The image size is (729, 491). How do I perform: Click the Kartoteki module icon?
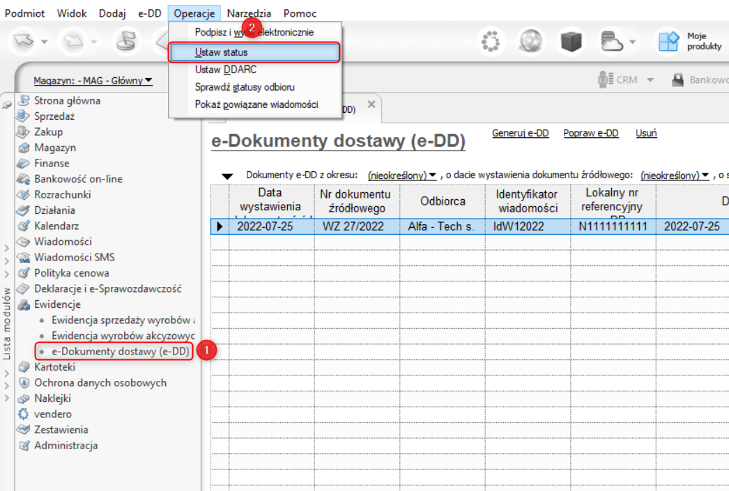(24, 367)
